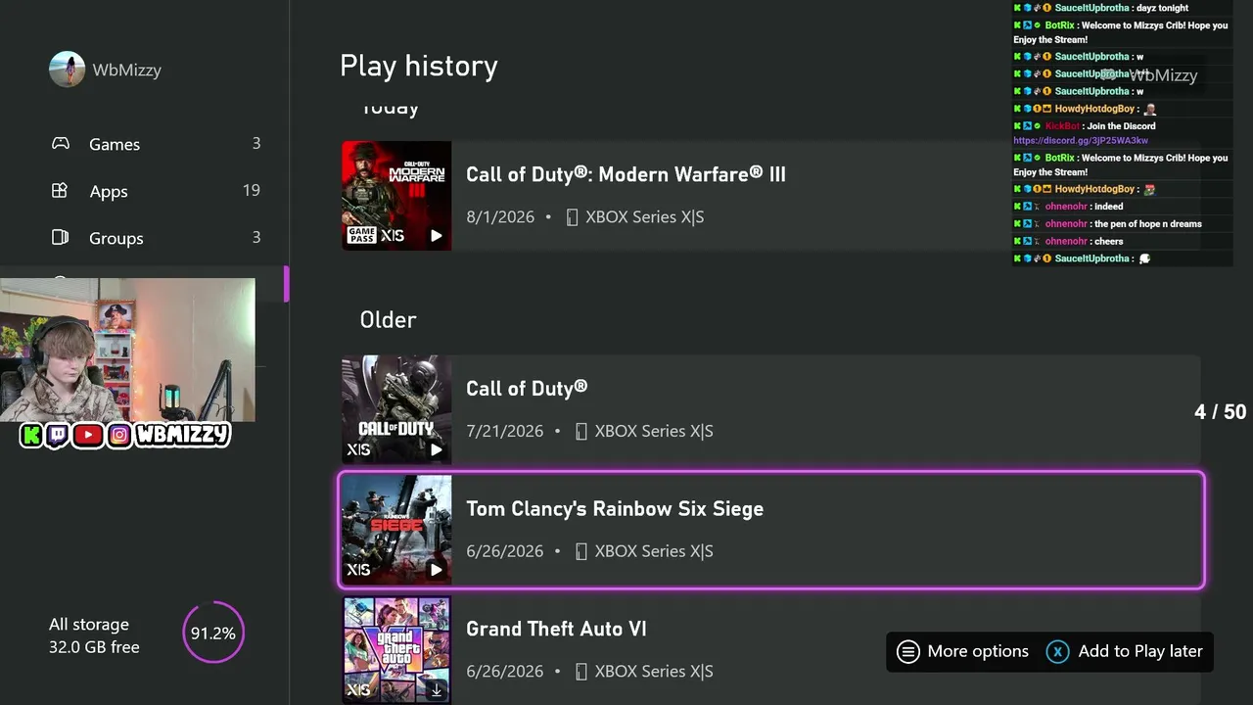Click the More options menu button icon
The height and width of the screenshot is (705, 1253).
(908, 651)
